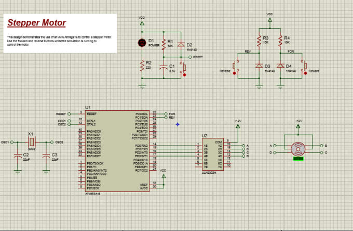This screenshot has height=231, width=353.
Task: Select capacitor C1 0.1u symbol
Action: [x=164, y=67]
